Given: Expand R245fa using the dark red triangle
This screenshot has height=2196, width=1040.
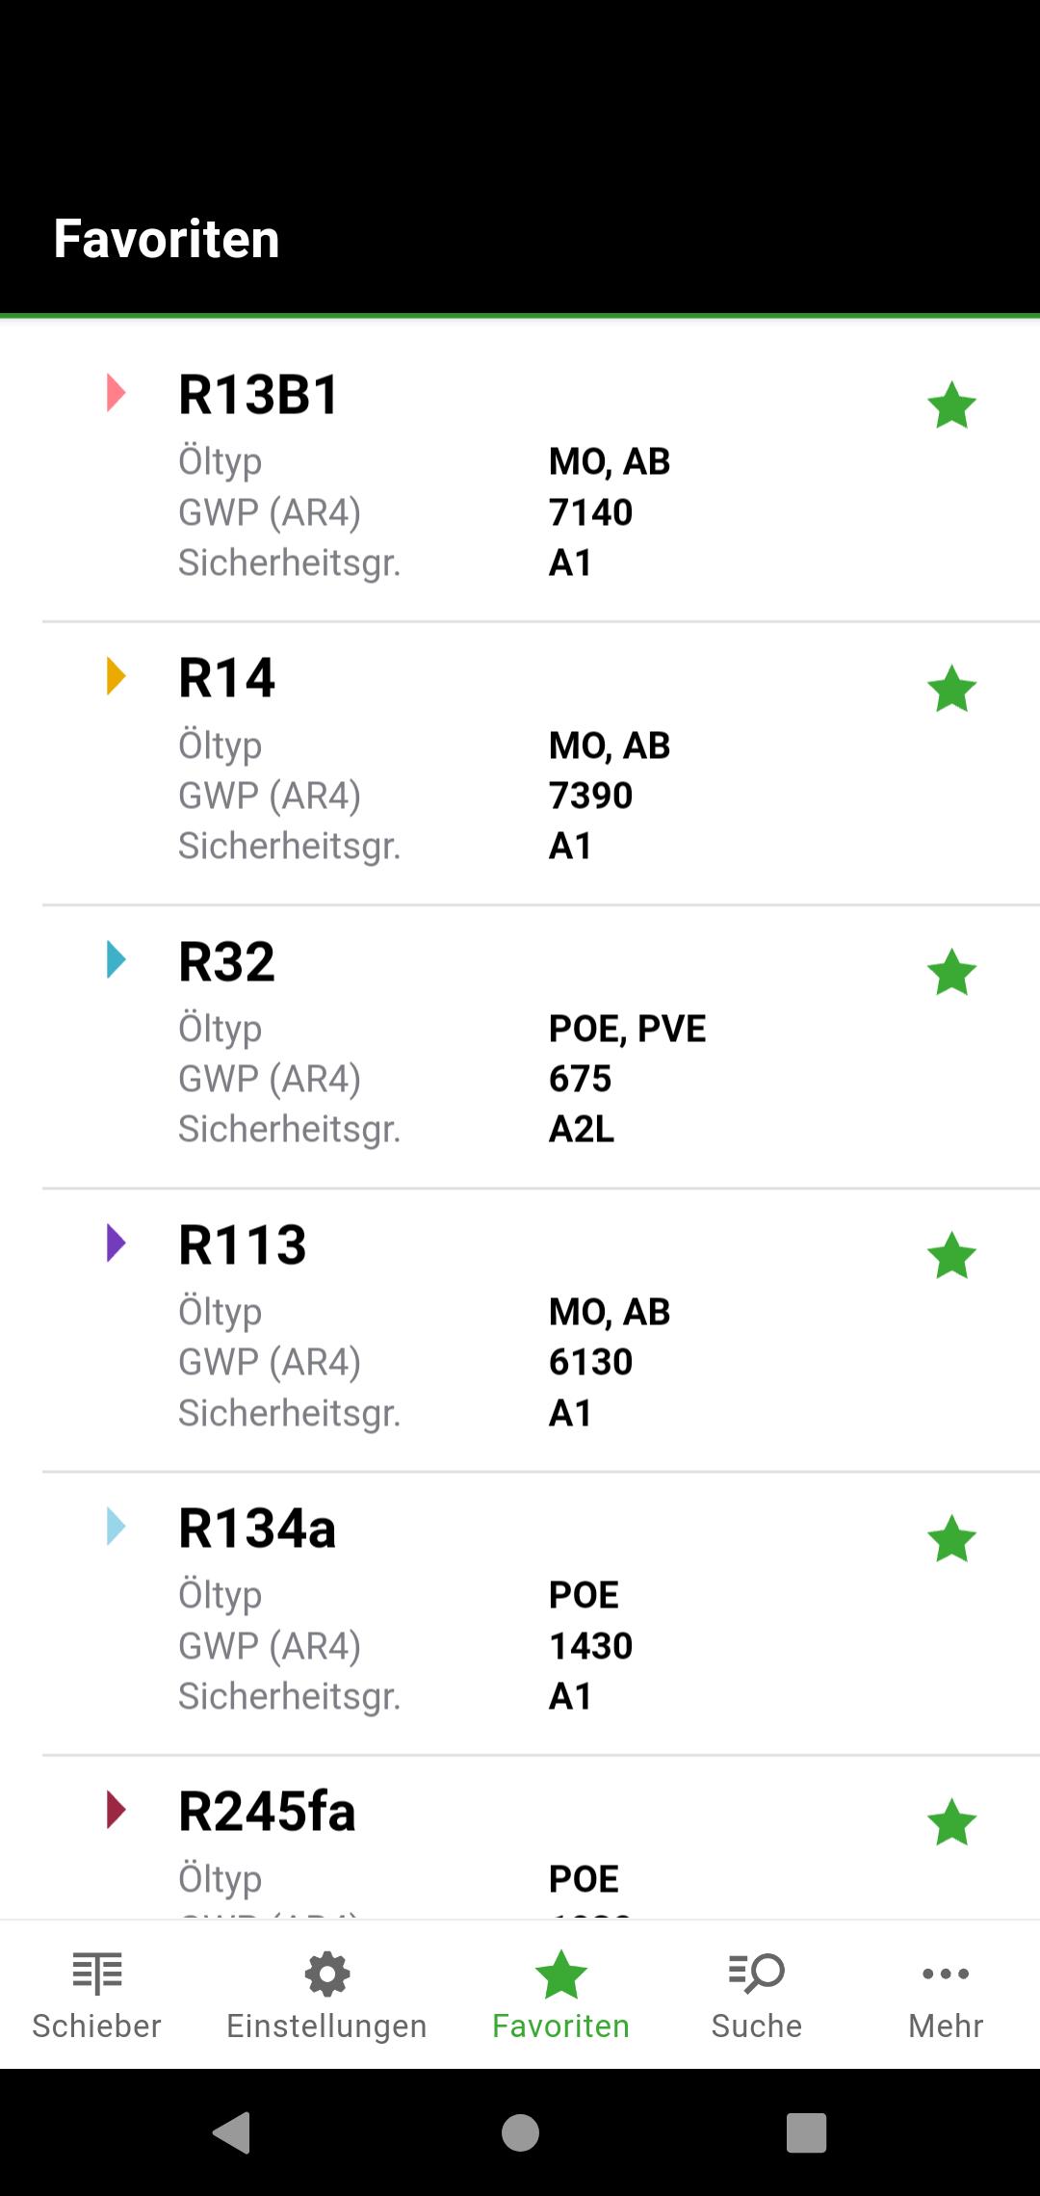Looking at the screenshot, I should click(117, 1810).
